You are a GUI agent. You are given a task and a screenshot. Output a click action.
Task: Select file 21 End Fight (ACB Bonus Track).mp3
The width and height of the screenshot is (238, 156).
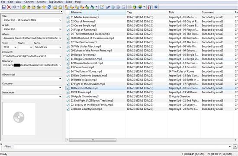(x=92, y=101)
